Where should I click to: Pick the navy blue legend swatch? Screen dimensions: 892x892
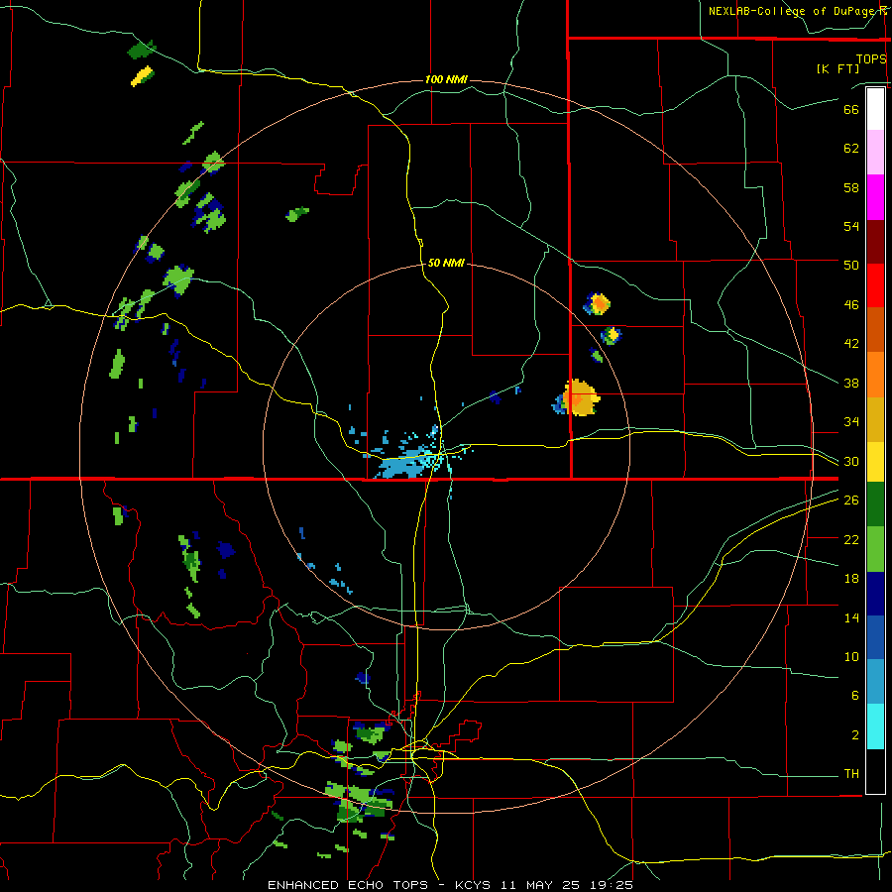(875, 594)
